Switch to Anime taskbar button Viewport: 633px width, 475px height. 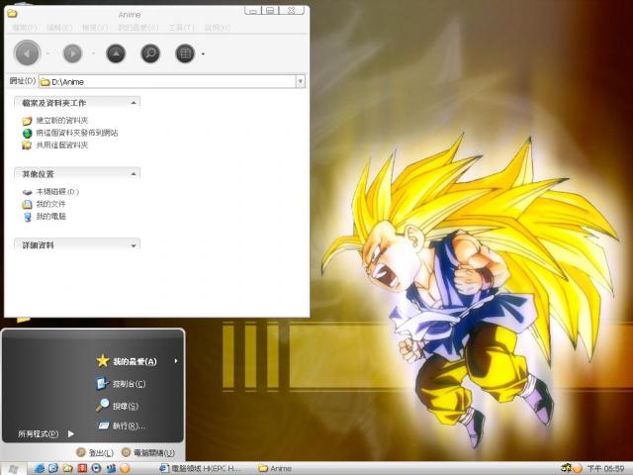pyautogui.click(x=275, y=468)
